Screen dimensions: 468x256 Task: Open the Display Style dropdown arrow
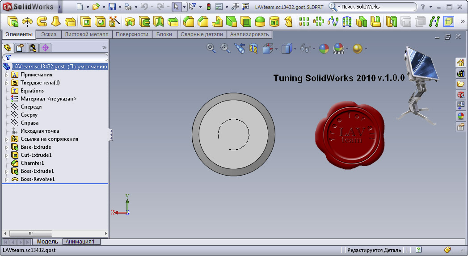pyautogui.click(x=295, y=49)
